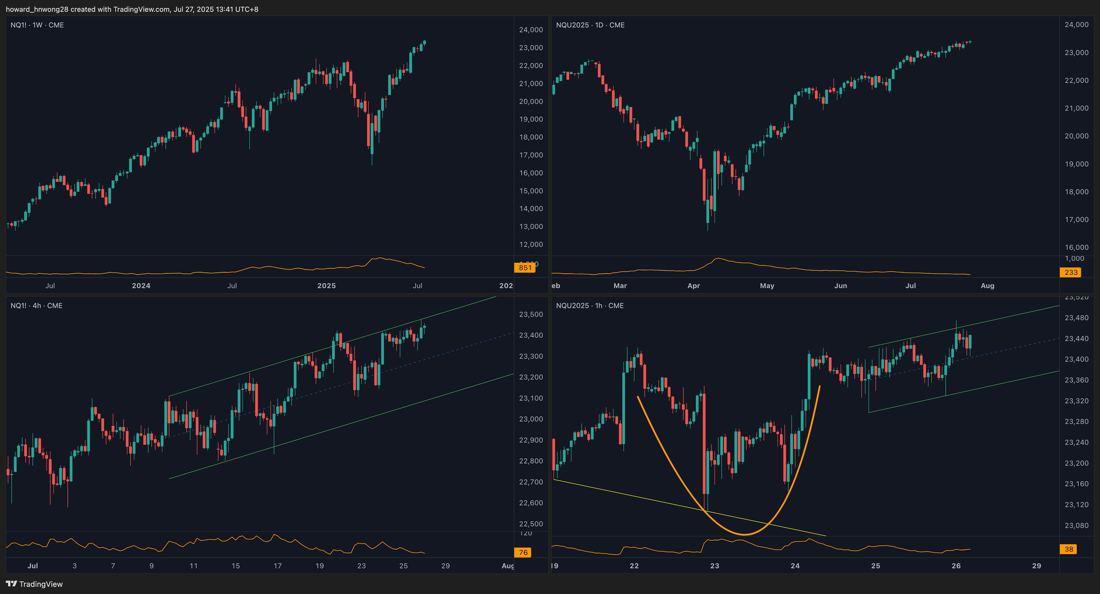The width and height of the screenshot is (1100, 594).
Task: Click the 2024 year label on weekly time axis
Action: pos(141,286)
